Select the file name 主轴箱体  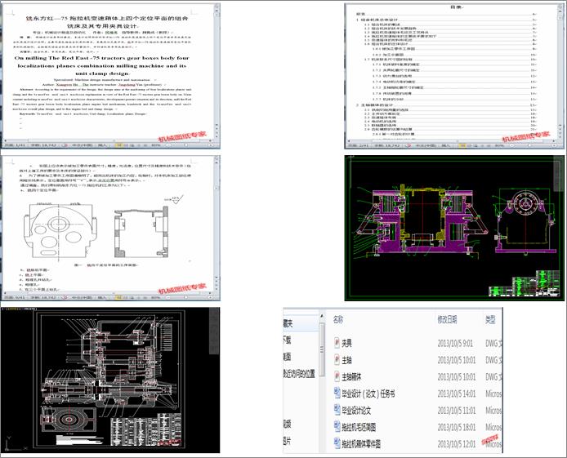pyautogui.click(x=351, y=376)
